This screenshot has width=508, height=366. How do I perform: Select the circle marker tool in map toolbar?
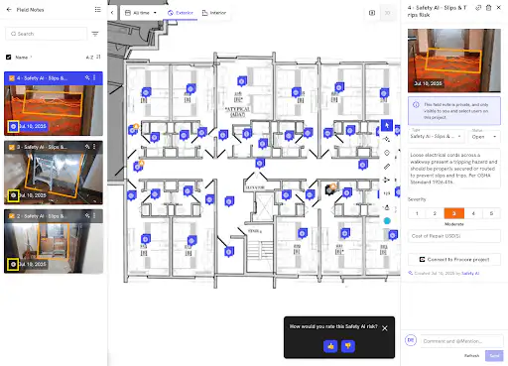[387, 153]
